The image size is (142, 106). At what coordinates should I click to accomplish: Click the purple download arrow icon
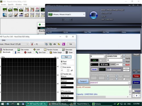(x=63, y=44)
